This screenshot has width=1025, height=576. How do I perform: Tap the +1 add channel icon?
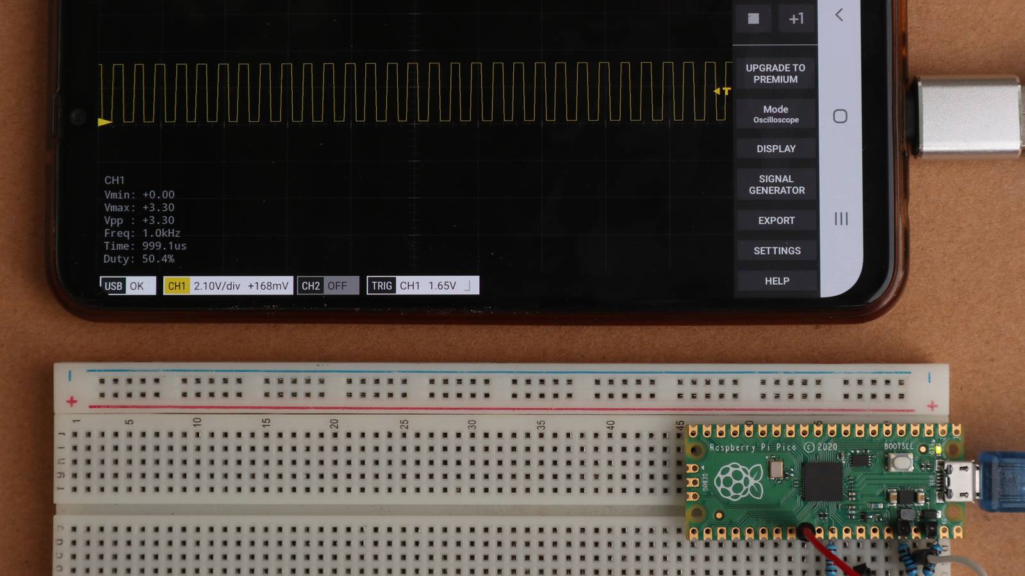pyautogui.click(x=796, y=19)
